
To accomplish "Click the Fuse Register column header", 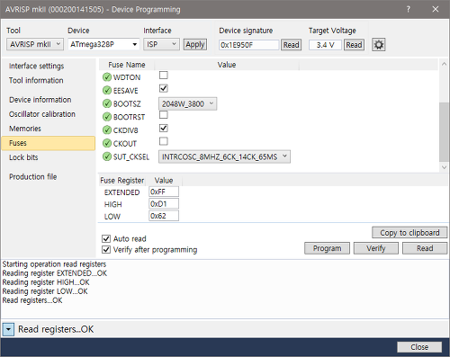I will click(122, 181).
